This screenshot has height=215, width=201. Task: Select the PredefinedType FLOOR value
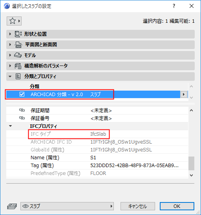click(x=98, y=173)
